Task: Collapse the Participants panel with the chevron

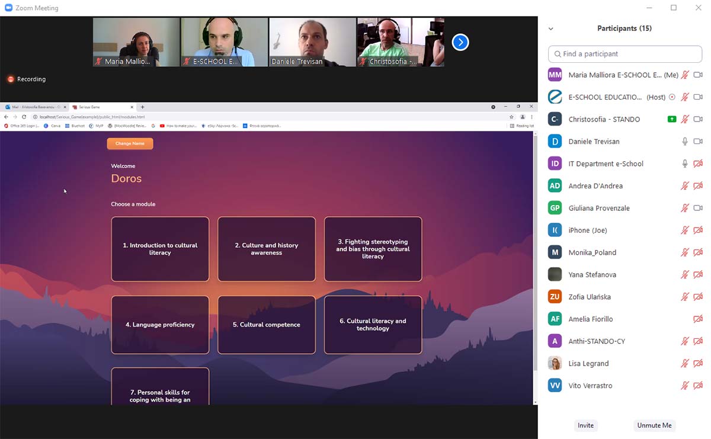Action: click(550, 28)
